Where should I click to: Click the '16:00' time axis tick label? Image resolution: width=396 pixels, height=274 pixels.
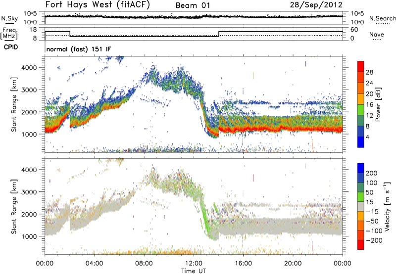pyautogui.click(x=243, y=264)
